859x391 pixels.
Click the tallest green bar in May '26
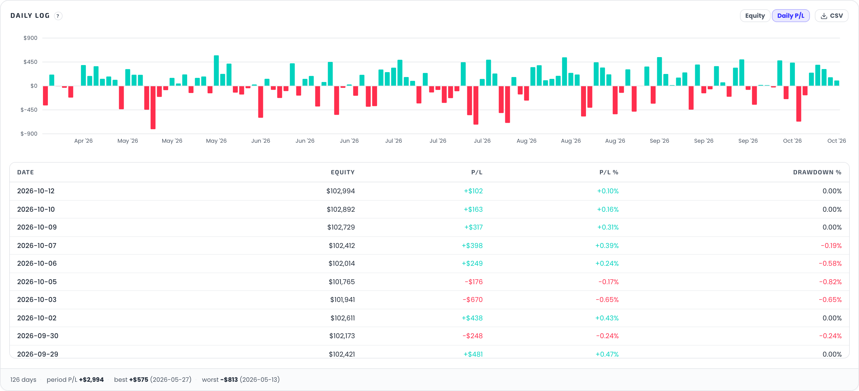(216, 70)
